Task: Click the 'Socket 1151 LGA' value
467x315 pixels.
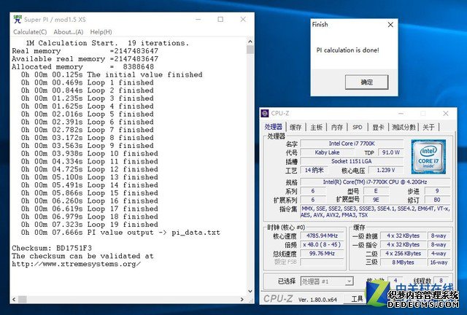Action: pos(352,161)
